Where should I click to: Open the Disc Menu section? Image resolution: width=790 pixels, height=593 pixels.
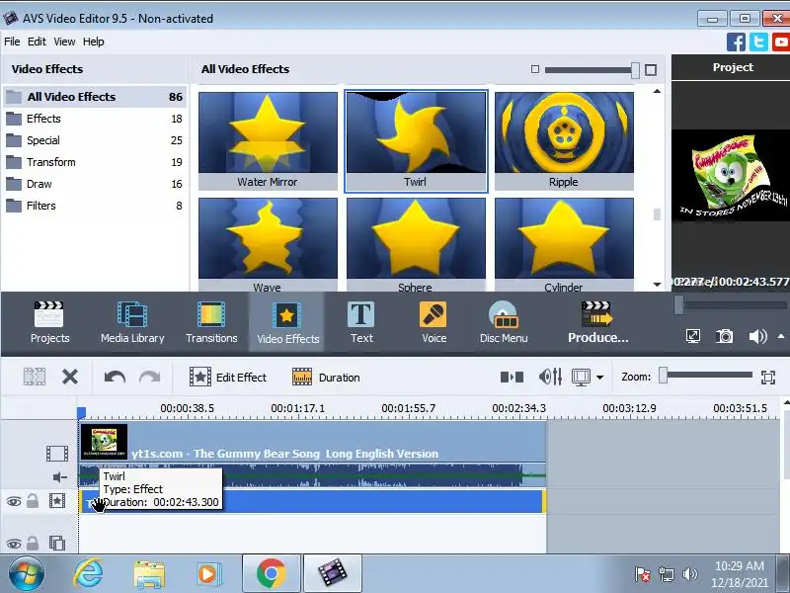[504, 323]
